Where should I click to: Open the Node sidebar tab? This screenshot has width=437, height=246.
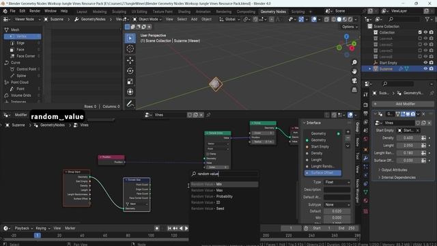tap(357, 142)
